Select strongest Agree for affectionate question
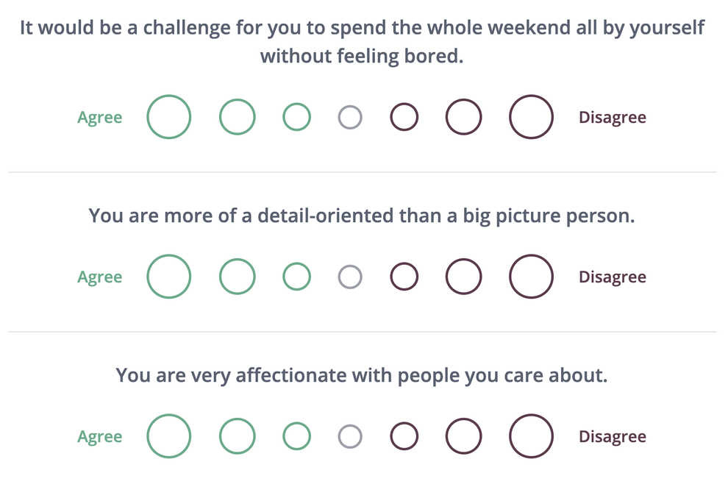This screenshot has height=487, width=728. (169, 436)
